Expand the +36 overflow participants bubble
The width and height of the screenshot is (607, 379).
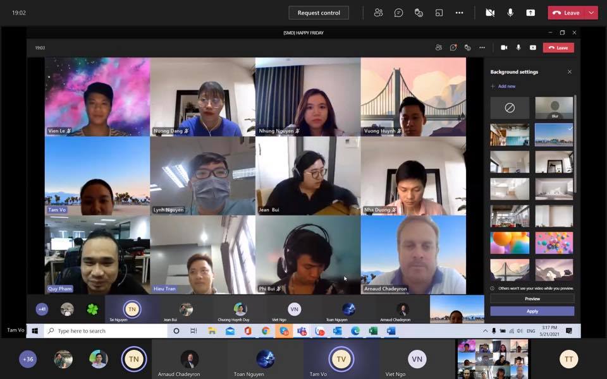coord(28,359)
